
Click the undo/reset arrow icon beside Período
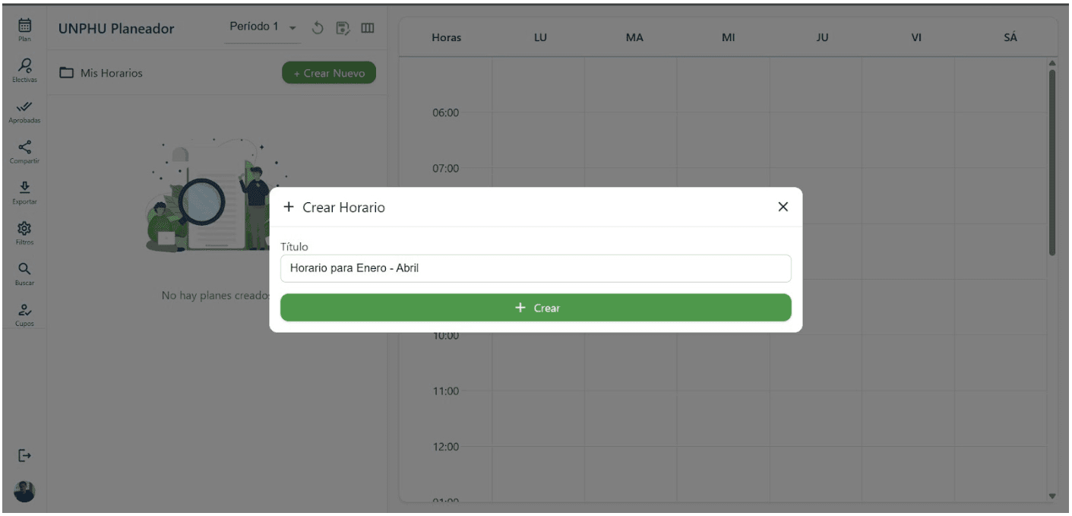point(318,28)
